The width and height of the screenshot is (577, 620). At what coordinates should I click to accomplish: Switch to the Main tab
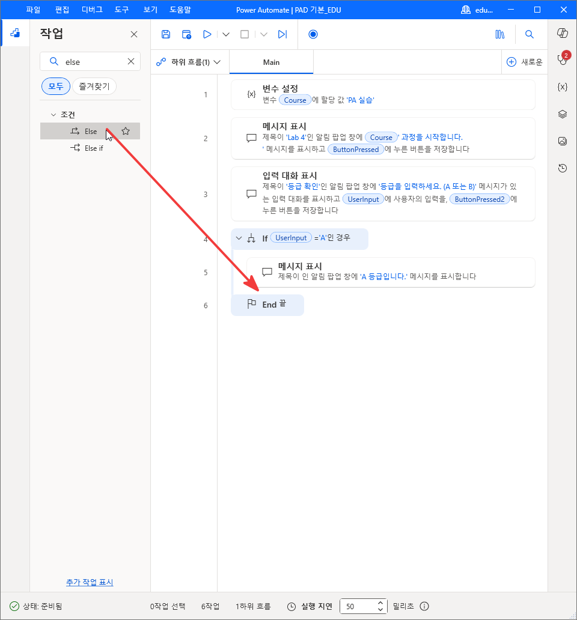pos(271,62)
